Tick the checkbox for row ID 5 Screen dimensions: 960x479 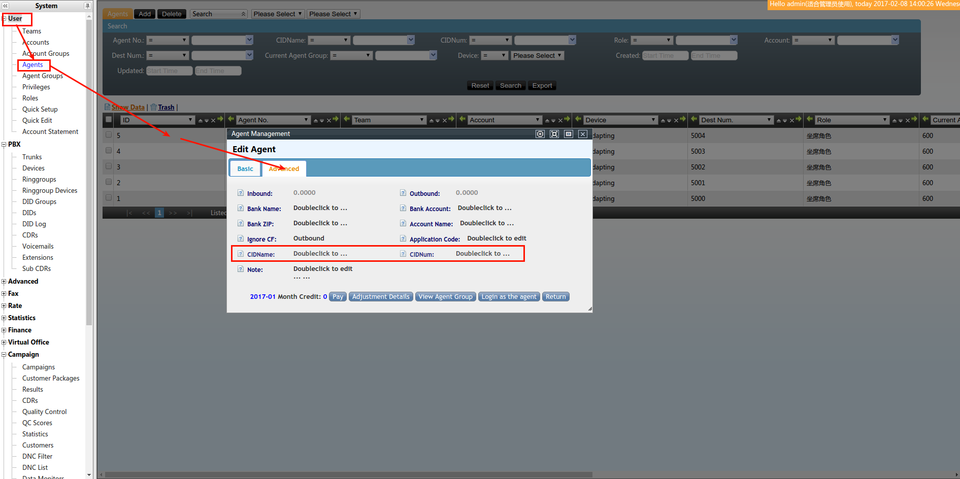coord(109,135)
